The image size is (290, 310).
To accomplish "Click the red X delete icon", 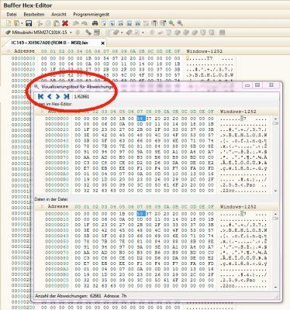I will [65, 23].
